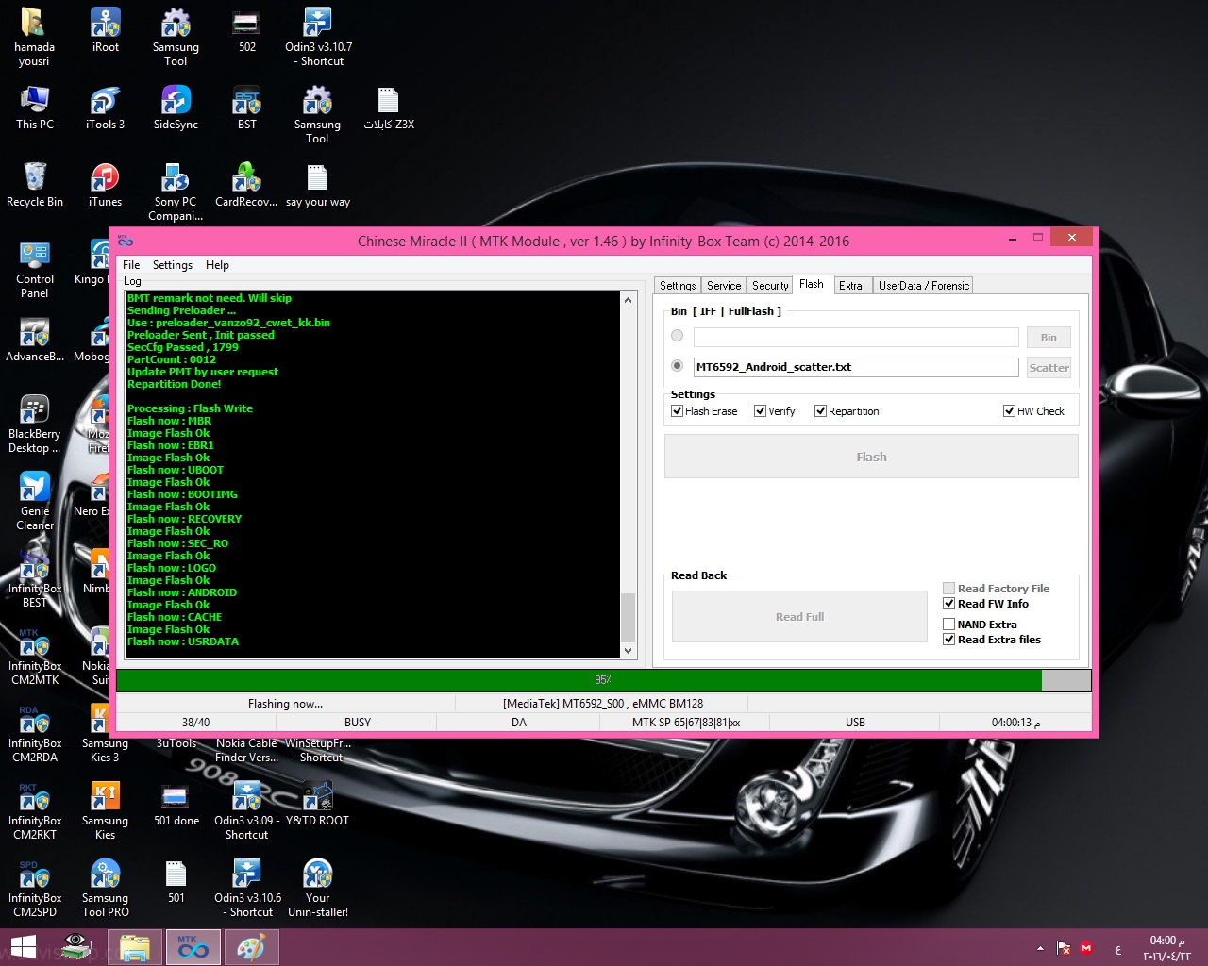
Task: Click the log scrollbar up arrow
Action: [x=628, y=300]
